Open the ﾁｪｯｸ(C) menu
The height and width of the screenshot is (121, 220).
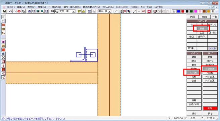[x=134, y=7]
